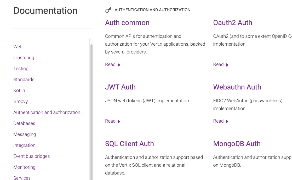The image size is (292, 180).
Task: Select Web in the documentation sidebar
Action: [x=18, y=47]
